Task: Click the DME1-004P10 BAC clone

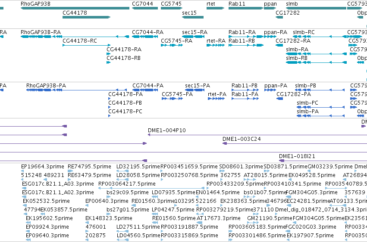Action: [x=257, y=135]
